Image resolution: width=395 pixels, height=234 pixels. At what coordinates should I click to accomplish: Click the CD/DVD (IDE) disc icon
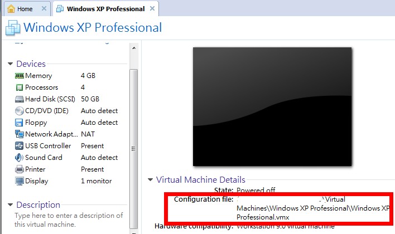[20, 111]
